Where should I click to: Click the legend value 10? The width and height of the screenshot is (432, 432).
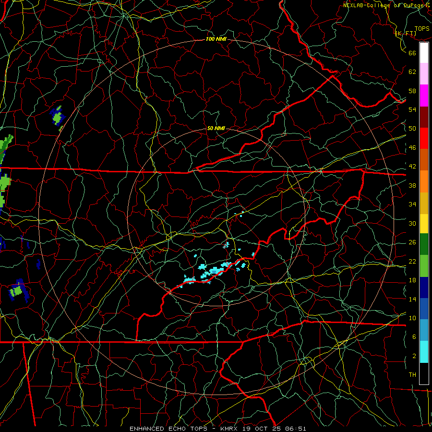(412, 318)
